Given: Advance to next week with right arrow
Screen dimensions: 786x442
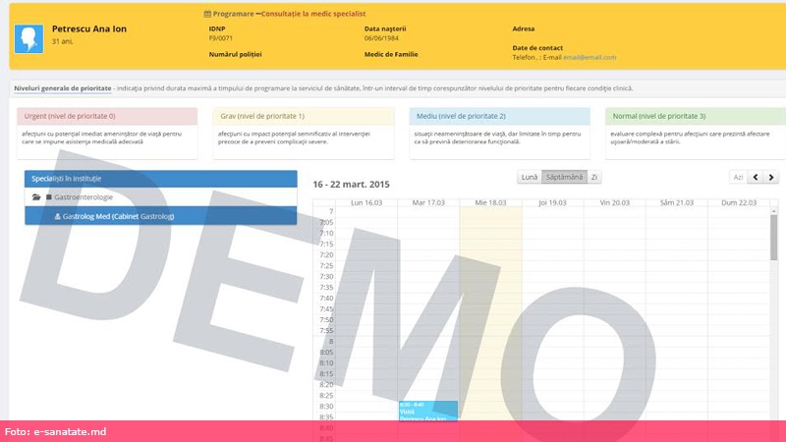Looking at the screenshot, I should tap(771, 177).
